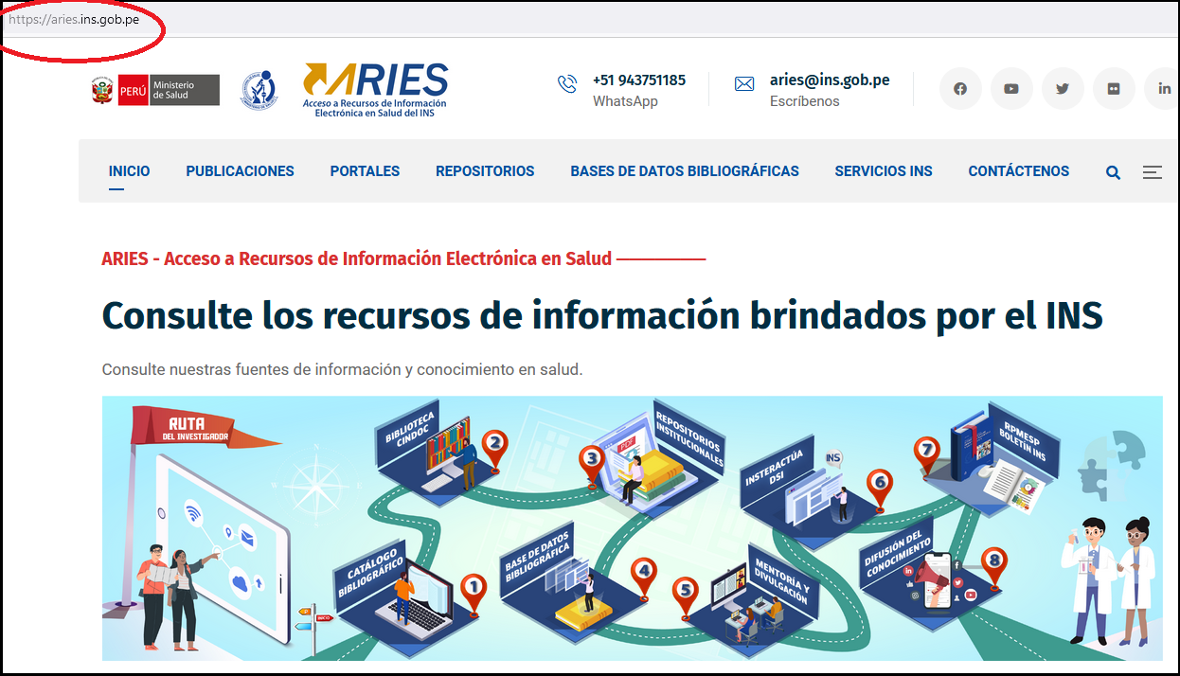Click the red ARIES subtitle heading
The width and height of the screenshot is (1180, 676).
pos(357,258)
